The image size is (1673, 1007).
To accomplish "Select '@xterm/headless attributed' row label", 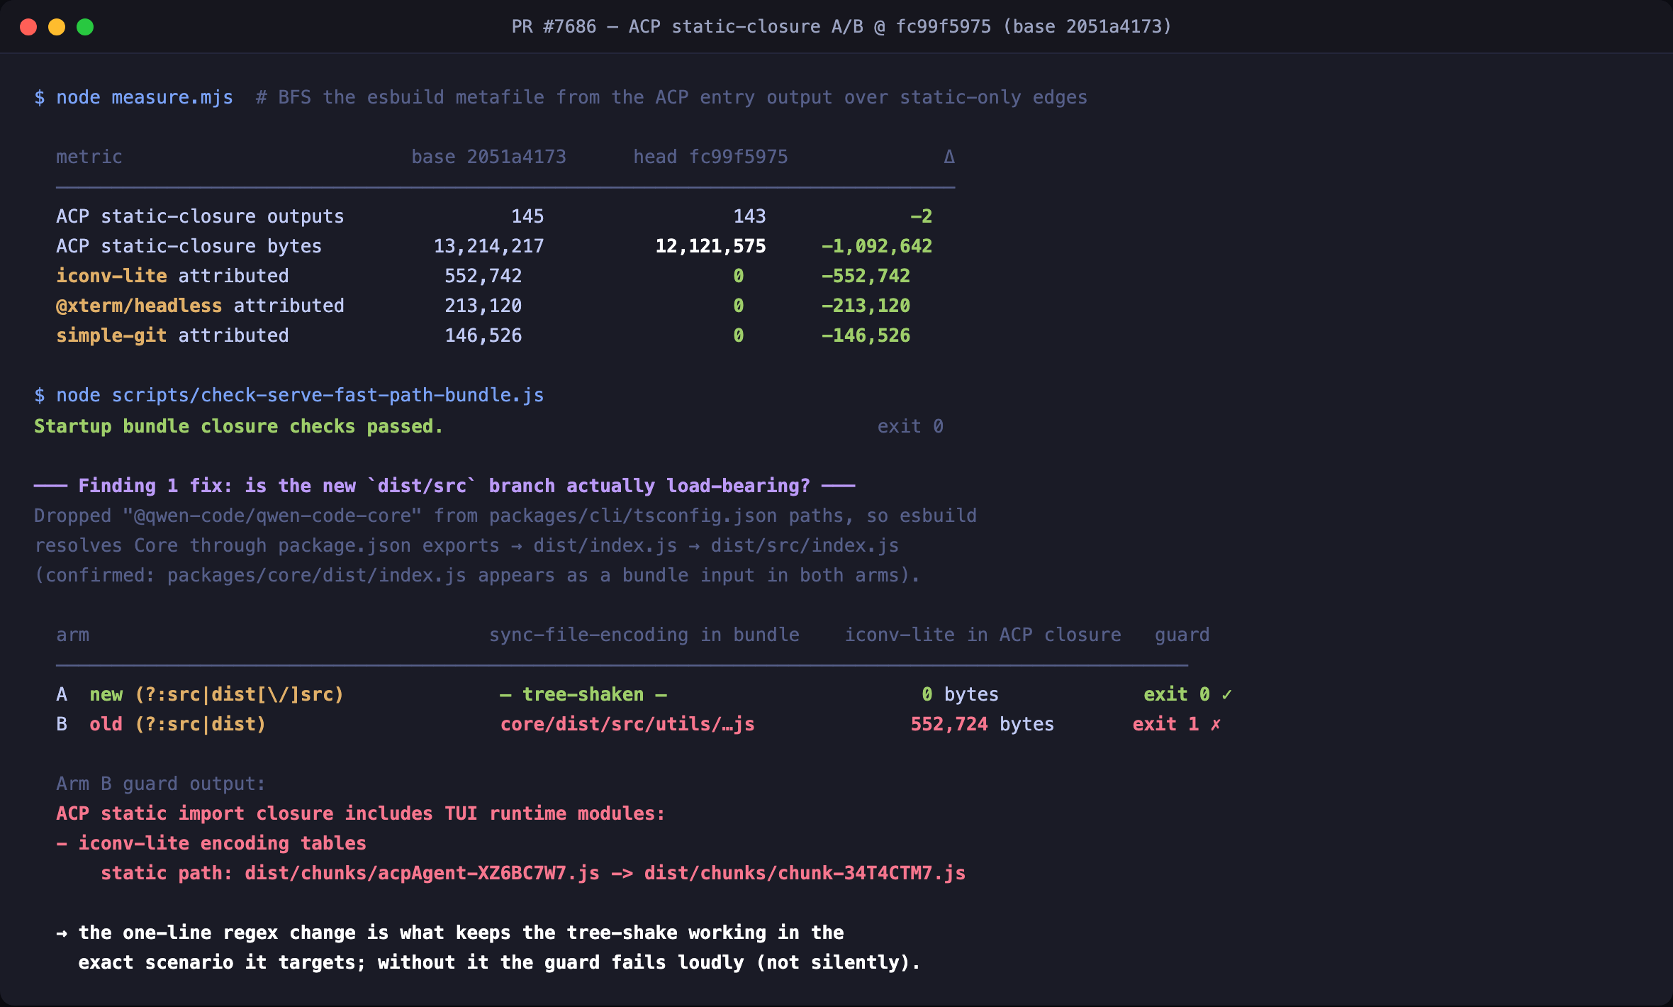I will coord(200,306).
